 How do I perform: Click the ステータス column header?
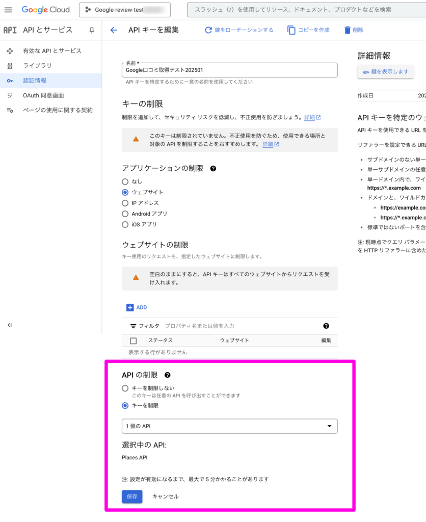[x=161, y=340]
